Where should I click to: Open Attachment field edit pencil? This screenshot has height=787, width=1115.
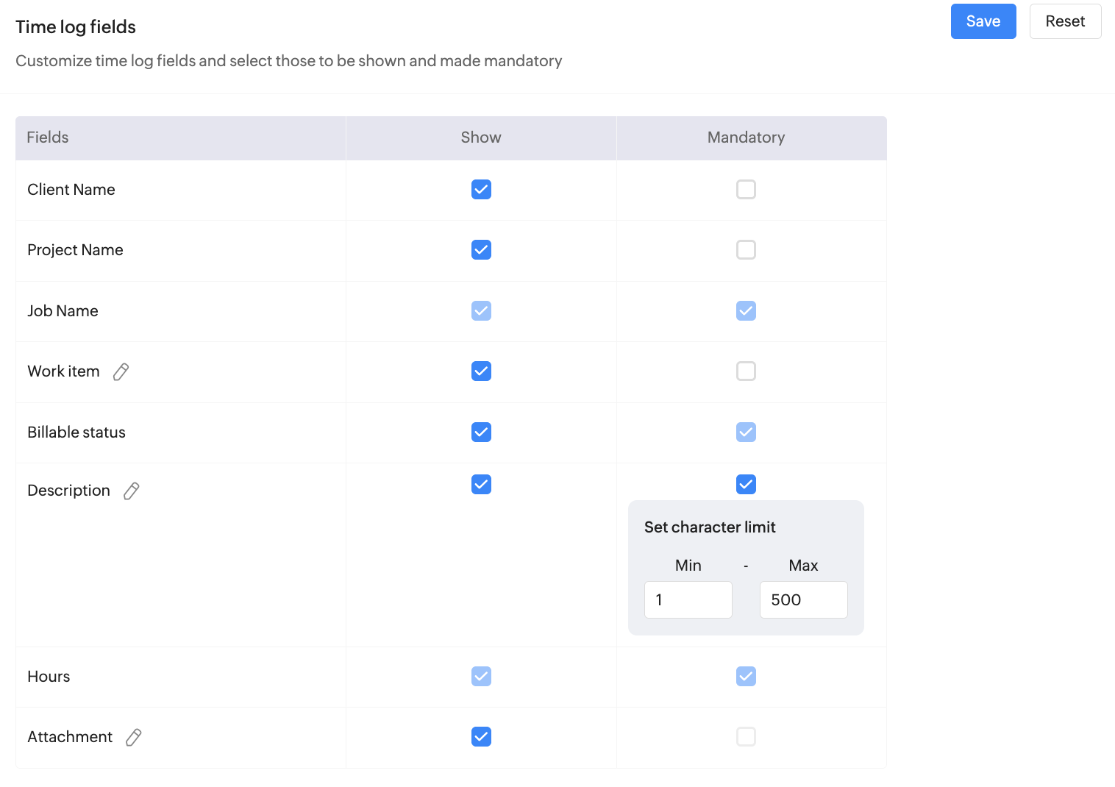point(133,738)
